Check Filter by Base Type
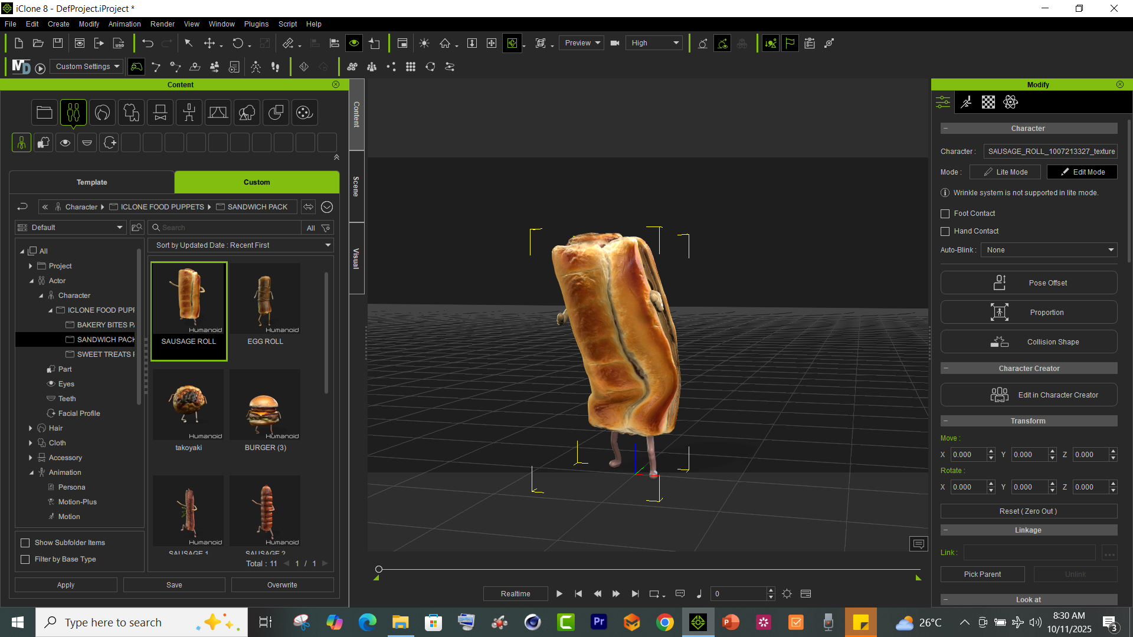This screenshot has height=637, width=1133. point(25,559)
